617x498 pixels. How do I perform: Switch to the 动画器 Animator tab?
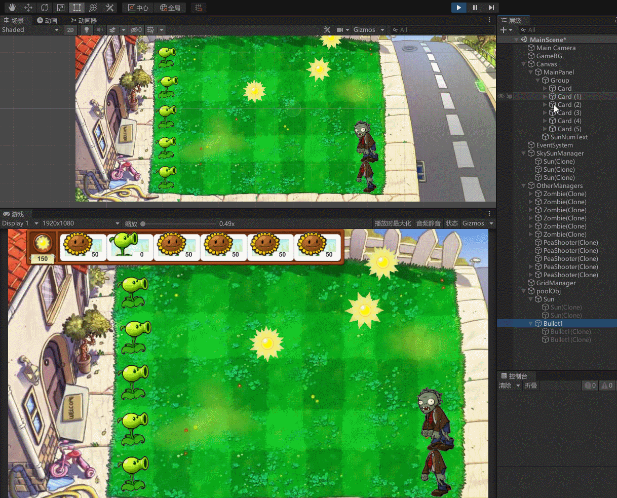[x=84, y=20]
